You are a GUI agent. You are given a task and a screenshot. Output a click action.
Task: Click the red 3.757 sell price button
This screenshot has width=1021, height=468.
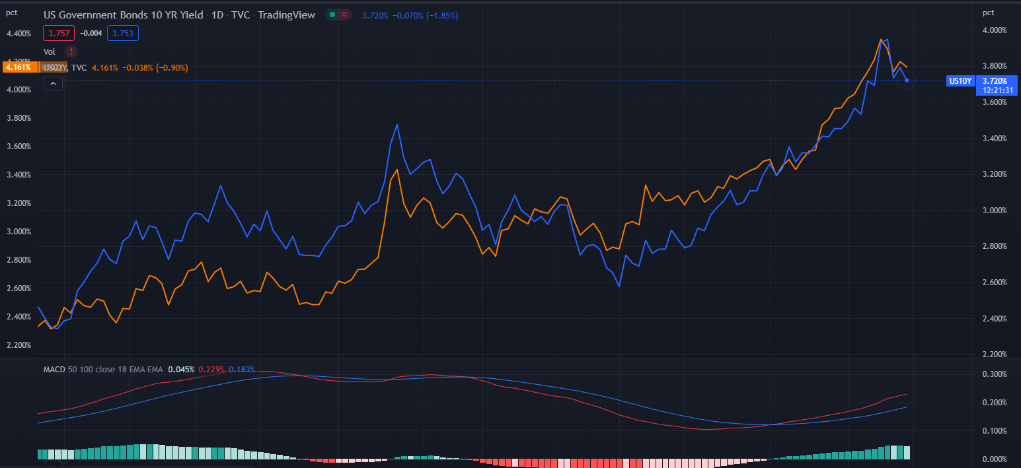coord(59,32)
